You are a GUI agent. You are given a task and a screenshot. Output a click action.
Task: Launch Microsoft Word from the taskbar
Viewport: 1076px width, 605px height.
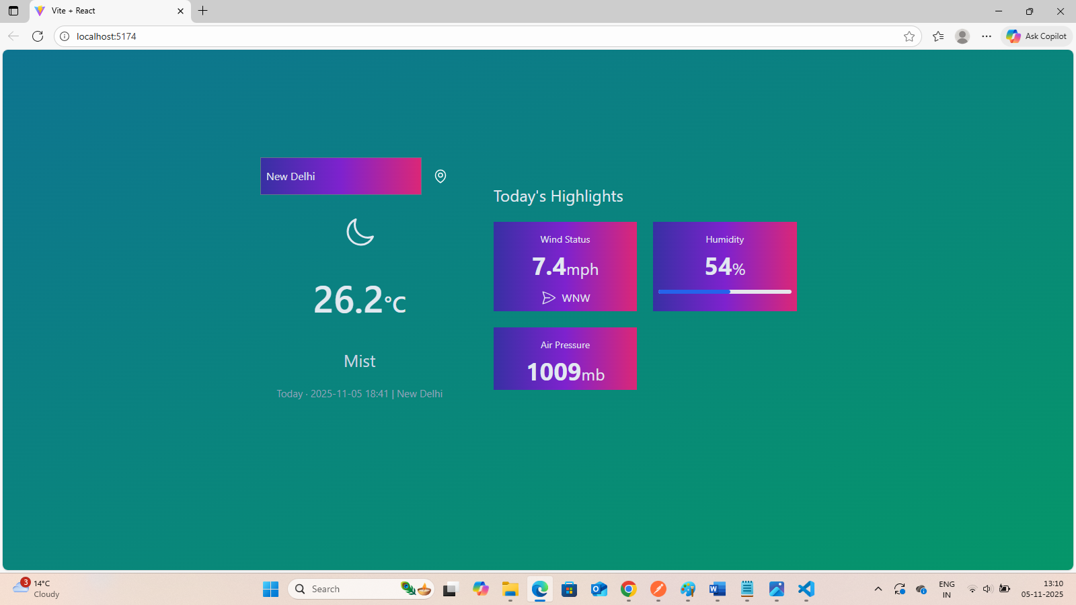pyautogui.click(x=717, y=589)
